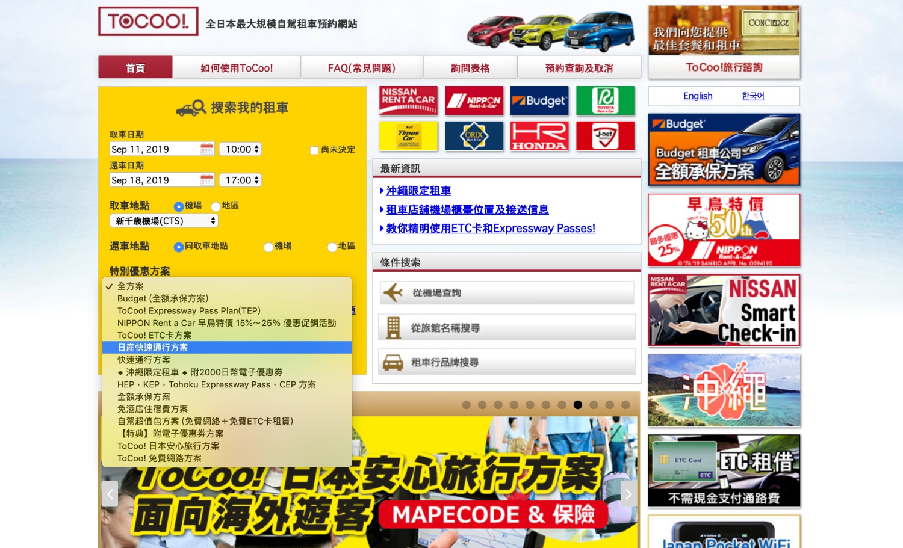The image size is (903, 548).
Task: Select 地區 radio for pickup location
Action: (216, 206)
